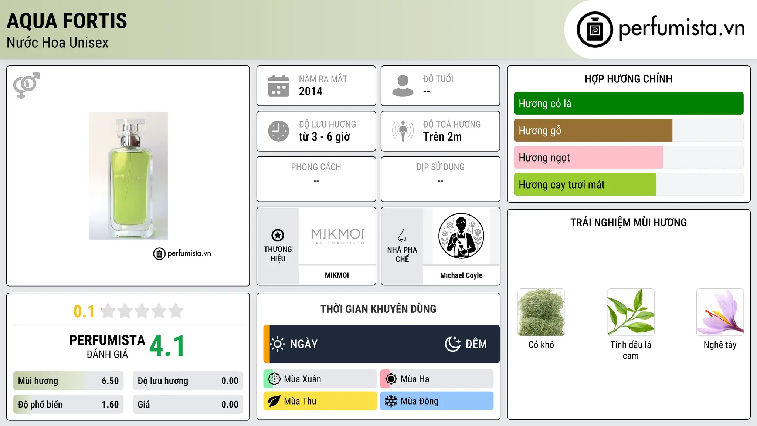Viewport: 757px width, 426px height.
Task: Select the Mùa Thu season chip
Action: (320, 401)
